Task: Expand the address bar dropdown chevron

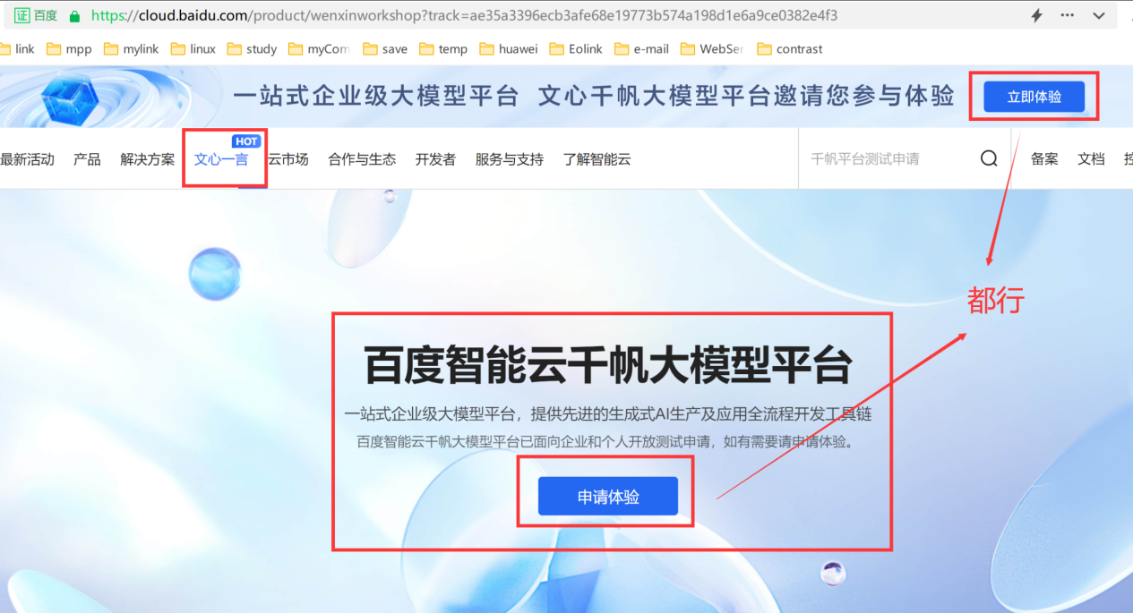Action: [1099, 15]
